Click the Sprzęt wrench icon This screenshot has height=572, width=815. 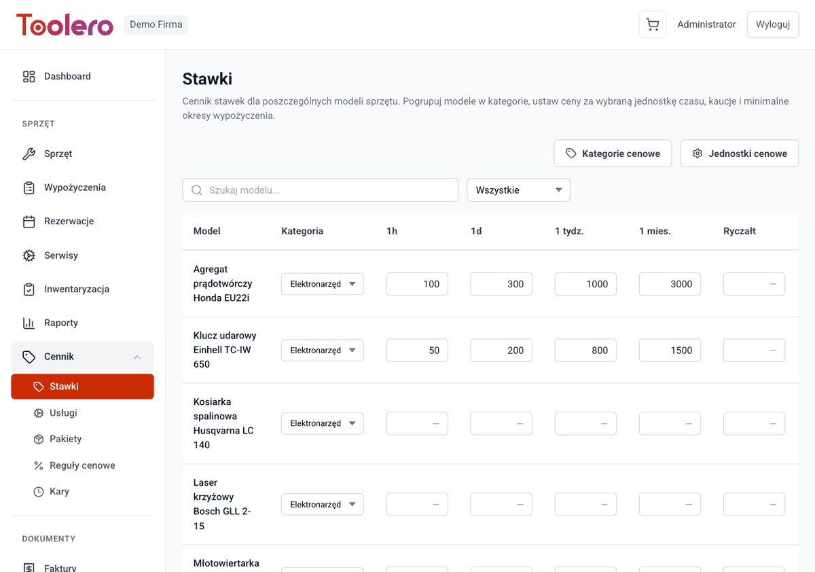click(29, 154)
